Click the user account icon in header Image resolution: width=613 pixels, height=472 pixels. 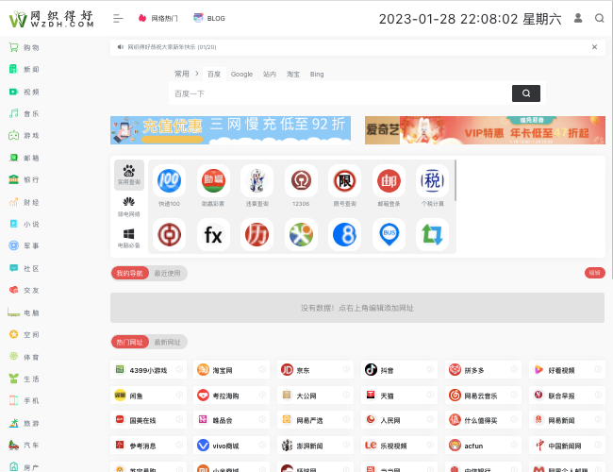pos(578,18)
